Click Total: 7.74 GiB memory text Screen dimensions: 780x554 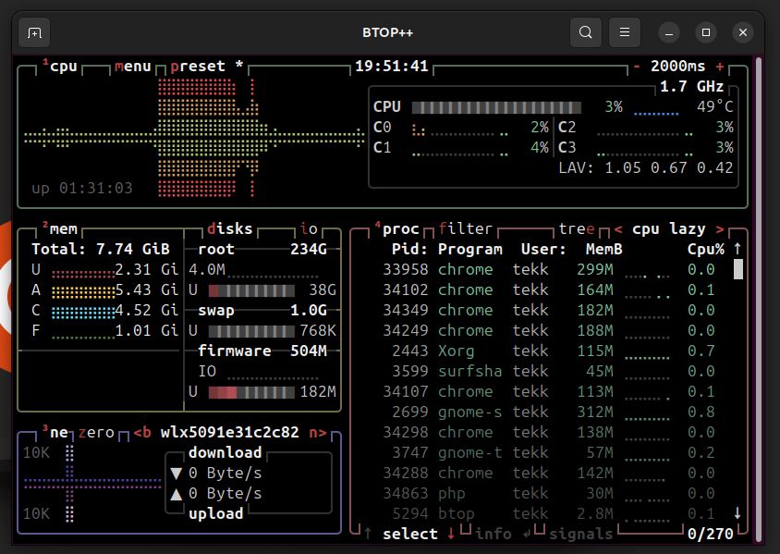[101, 249]
